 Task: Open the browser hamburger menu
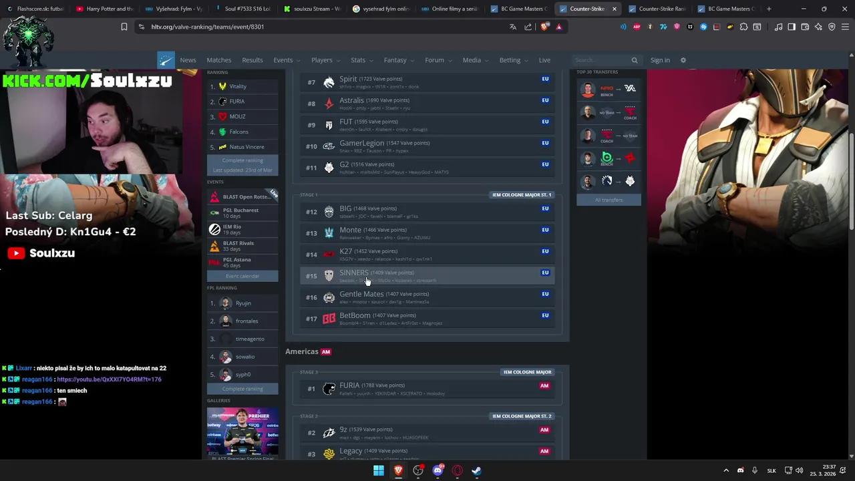pos(845,27)
